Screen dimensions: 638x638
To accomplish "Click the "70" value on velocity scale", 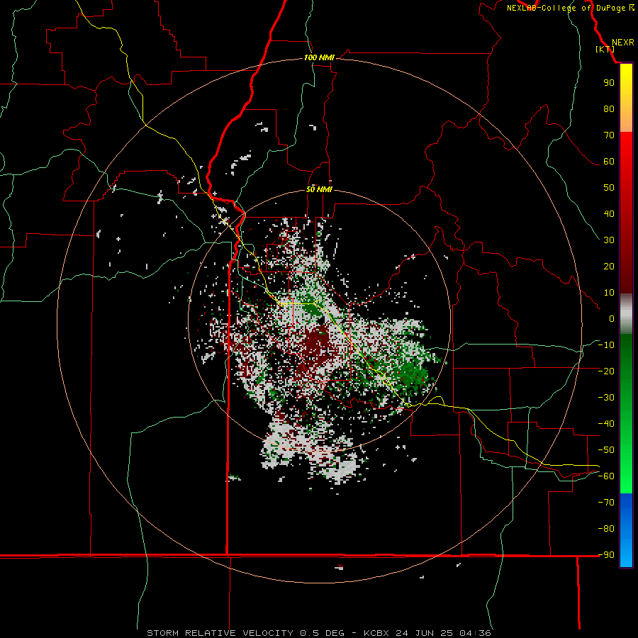I will [x=609, y=135].
